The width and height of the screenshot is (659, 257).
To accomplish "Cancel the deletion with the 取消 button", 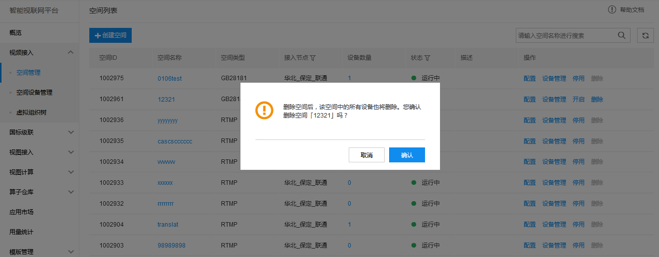I will (367, 155).
